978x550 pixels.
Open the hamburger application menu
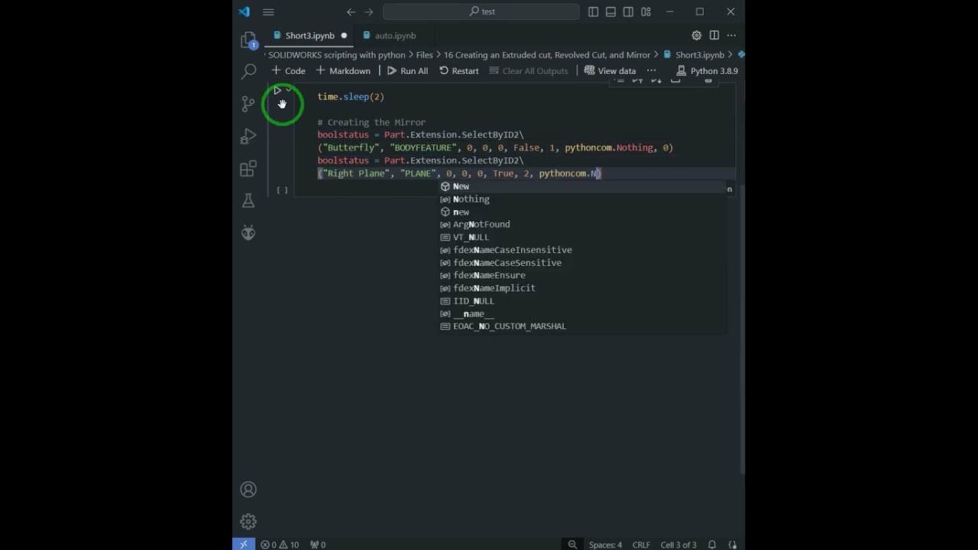coord(268,11)
